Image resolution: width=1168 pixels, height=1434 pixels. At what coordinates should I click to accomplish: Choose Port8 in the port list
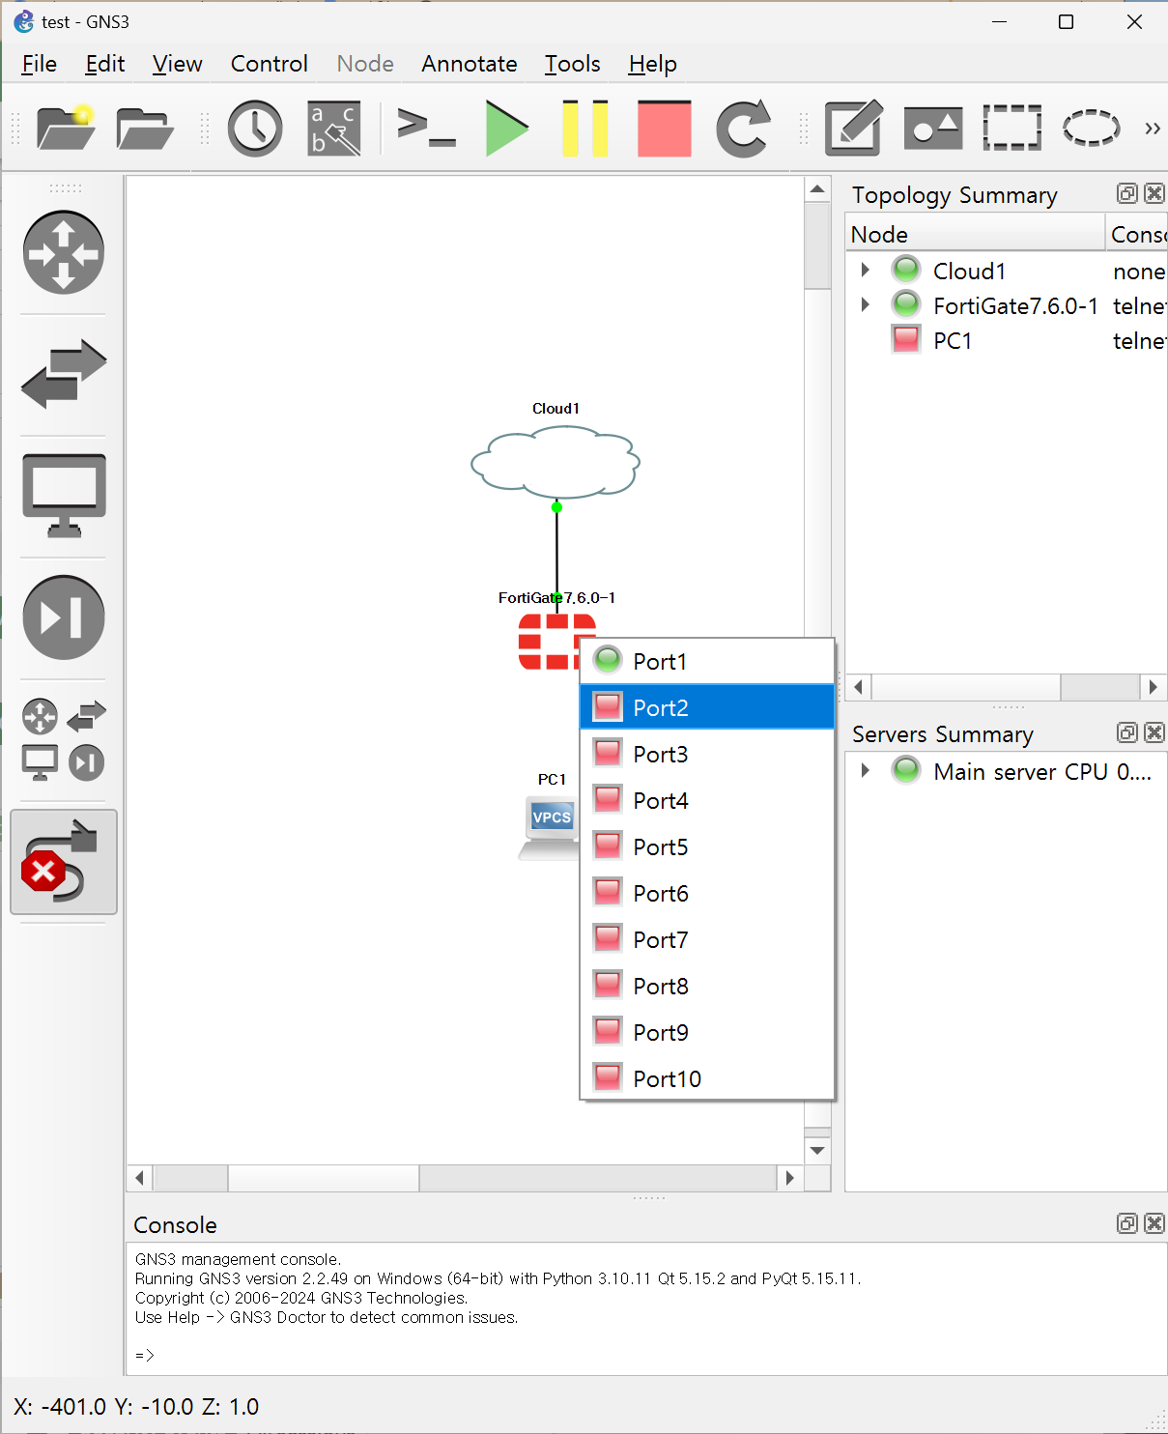707,986
